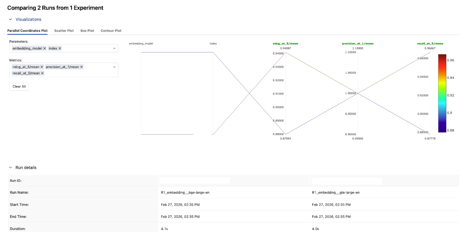The width and height of the screenshot is (461, 232).
Task: Collapse the Run details section
Action: pyautogui.click(x=10, y=168)
